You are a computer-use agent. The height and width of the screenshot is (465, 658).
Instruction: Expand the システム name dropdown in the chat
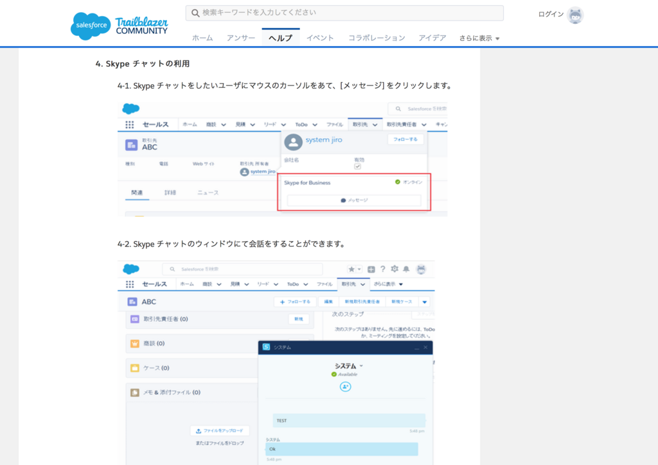(x=362, y=365)
